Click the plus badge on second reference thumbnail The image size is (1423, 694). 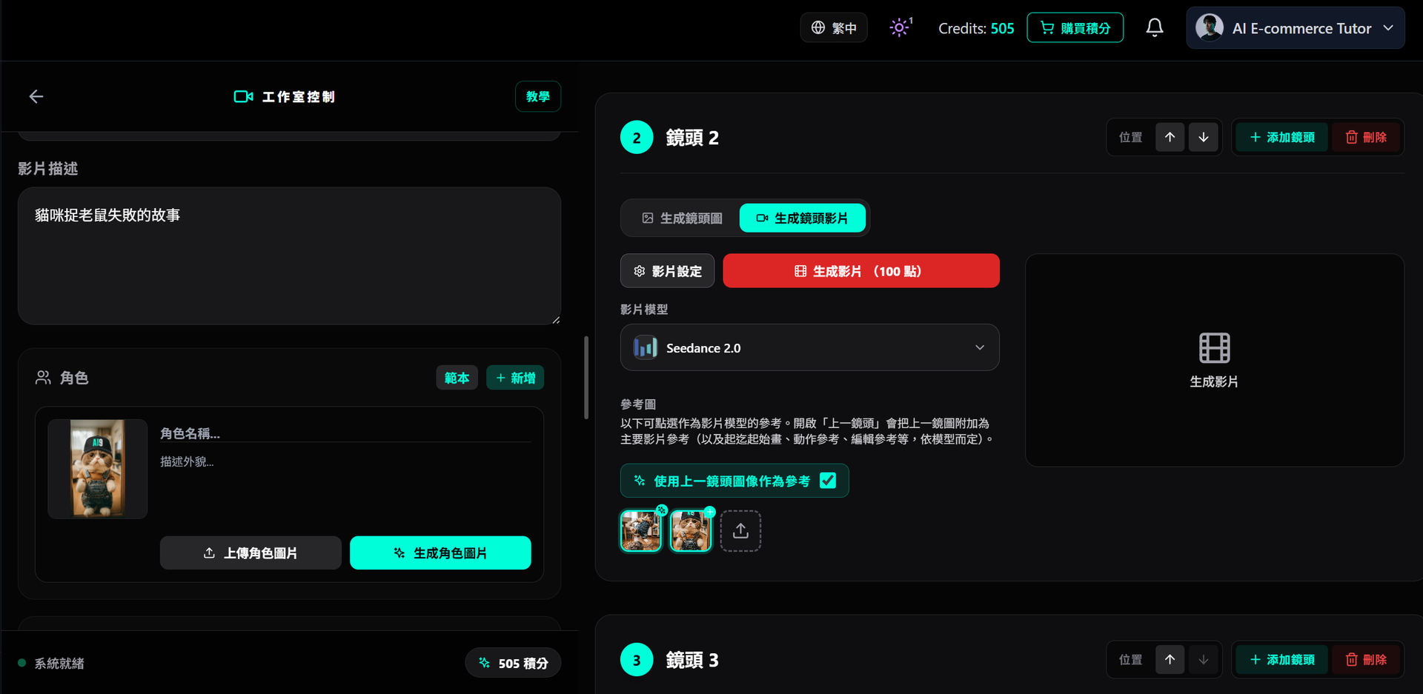pyautogui.click(x=710, y=512)
